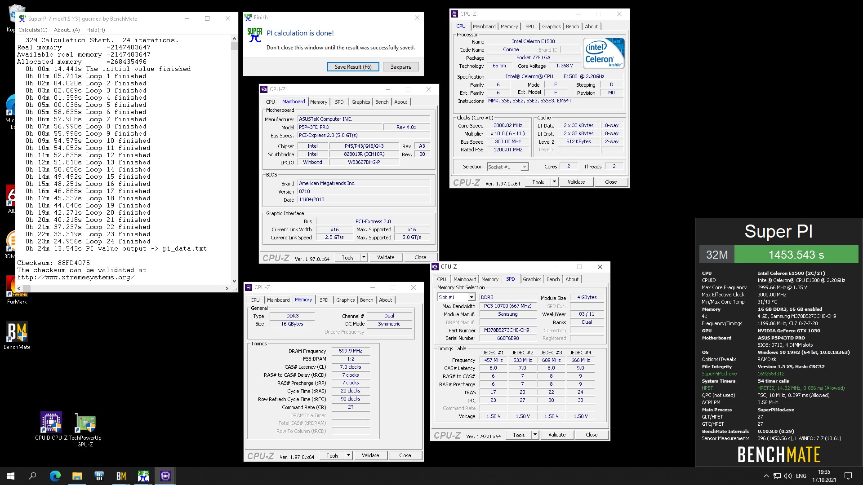Select the Mainboard tab in the SPD CPU-Z window

pos(464,279)
